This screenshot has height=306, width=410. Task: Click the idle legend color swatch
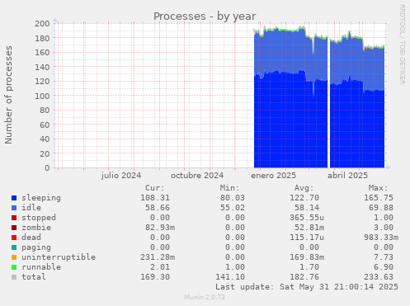(14, 208)
